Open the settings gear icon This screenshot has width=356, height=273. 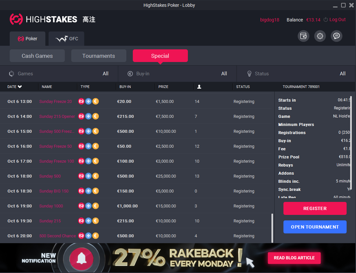pyautogui.click(x=320, y=36)
